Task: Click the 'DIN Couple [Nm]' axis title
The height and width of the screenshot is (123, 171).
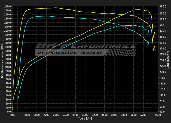Action: pos(168,60)
